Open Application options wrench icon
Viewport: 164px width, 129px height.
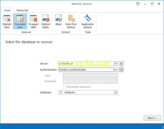click(88, 21)
